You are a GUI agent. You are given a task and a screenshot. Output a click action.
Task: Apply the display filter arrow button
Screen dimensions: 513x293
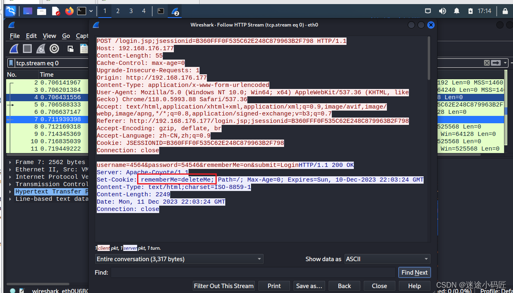click(x=496, y=63)
